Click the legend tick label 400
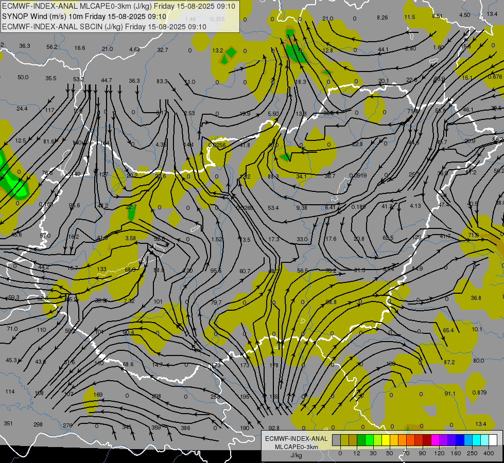The width and height of the screenshot is (504, 463). coord(489,453)
